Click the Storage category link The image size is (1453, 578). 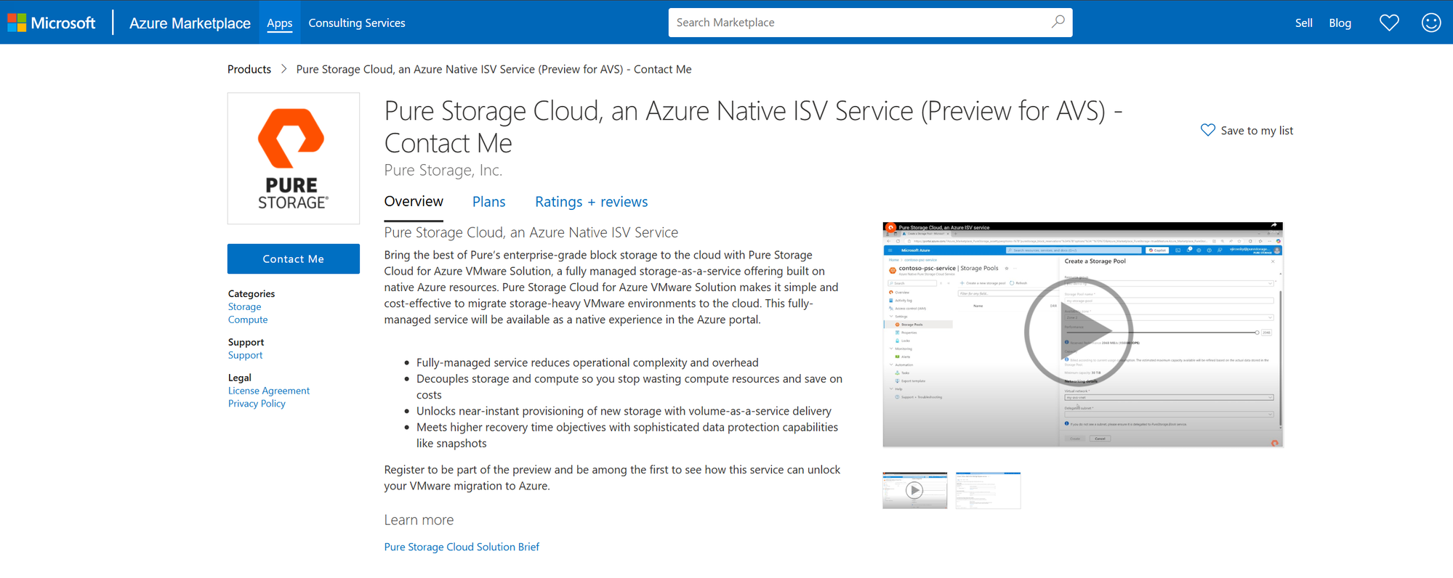pyautogui.click(x=244, y=306)
